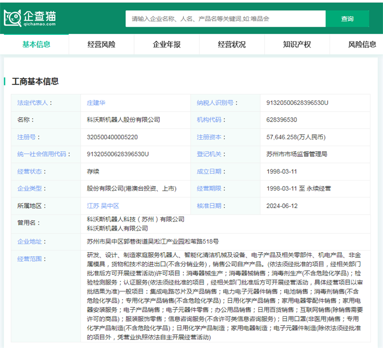Click the 企业地址 label link
This screenshot has width=383, height=348.
[x=30, y=242]
